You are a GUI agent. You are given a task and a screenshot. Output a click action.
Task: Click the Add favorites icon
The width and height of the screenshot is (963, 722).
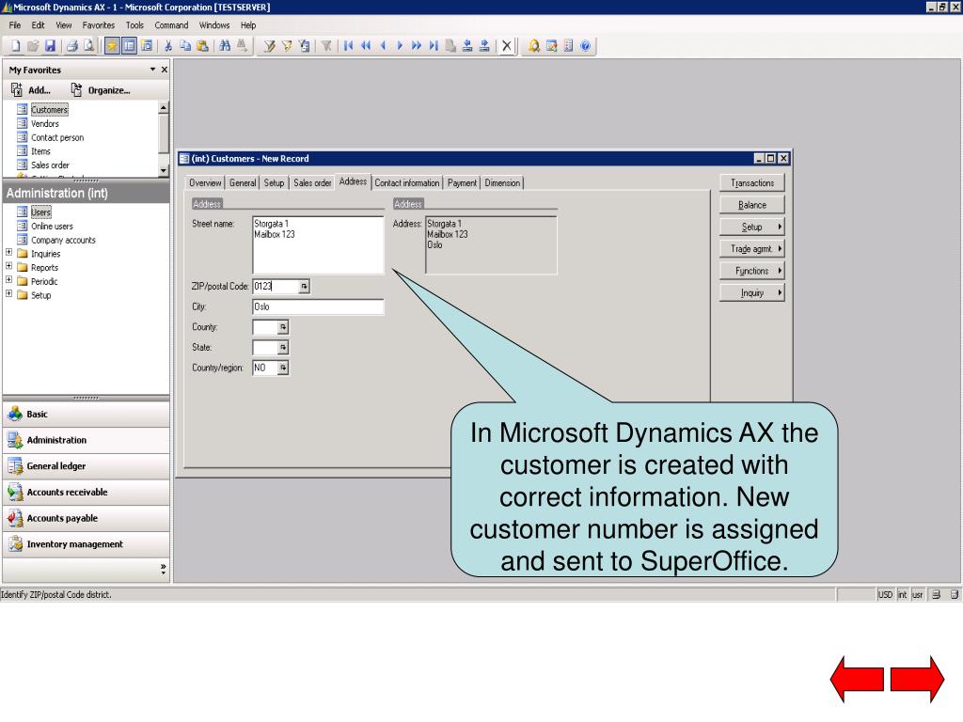click(17, 90)
